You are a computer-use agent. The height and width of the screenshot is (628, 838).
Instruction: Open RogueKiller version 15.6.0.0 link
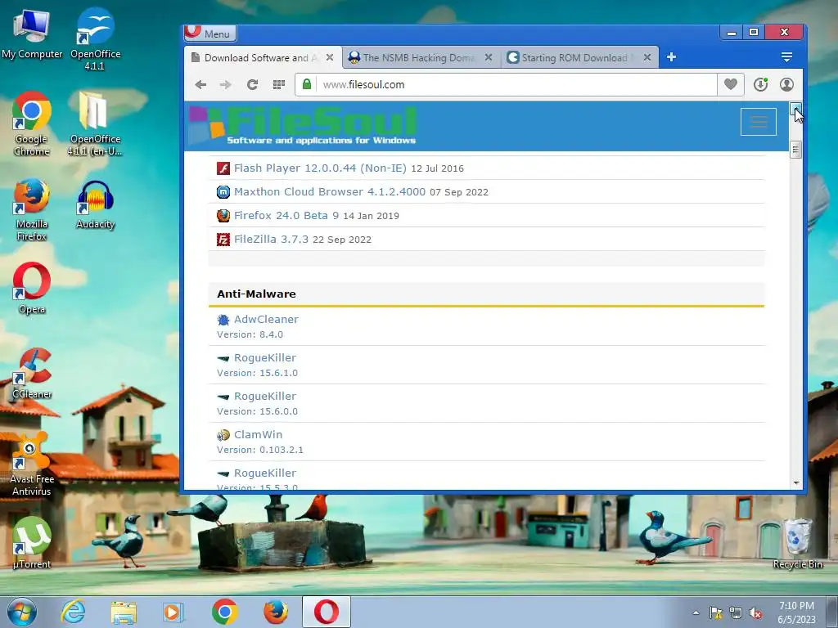pyautogui.click(x=265, y=396)
